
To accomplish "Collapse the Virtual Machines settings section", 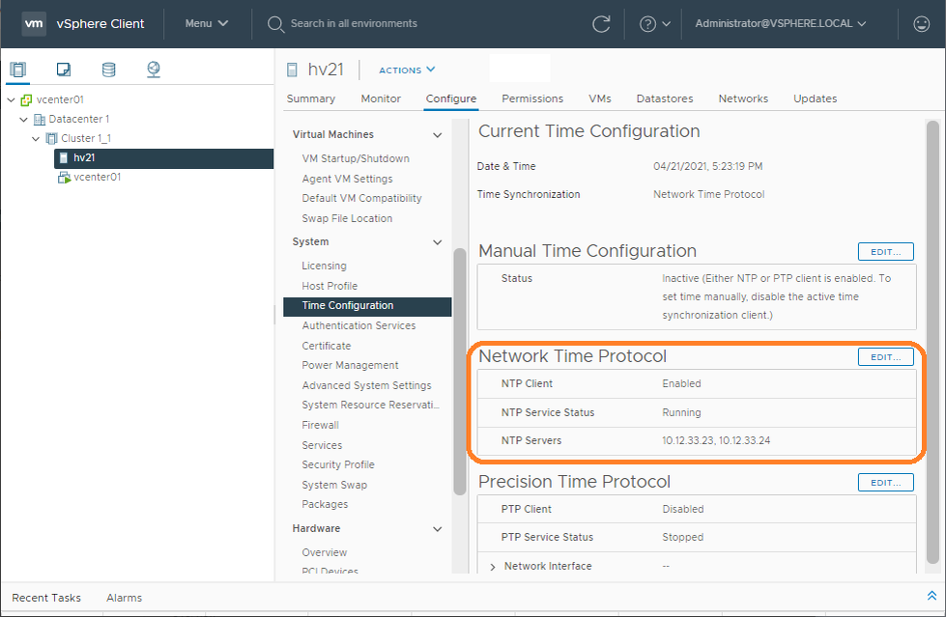I will point(438,135).
